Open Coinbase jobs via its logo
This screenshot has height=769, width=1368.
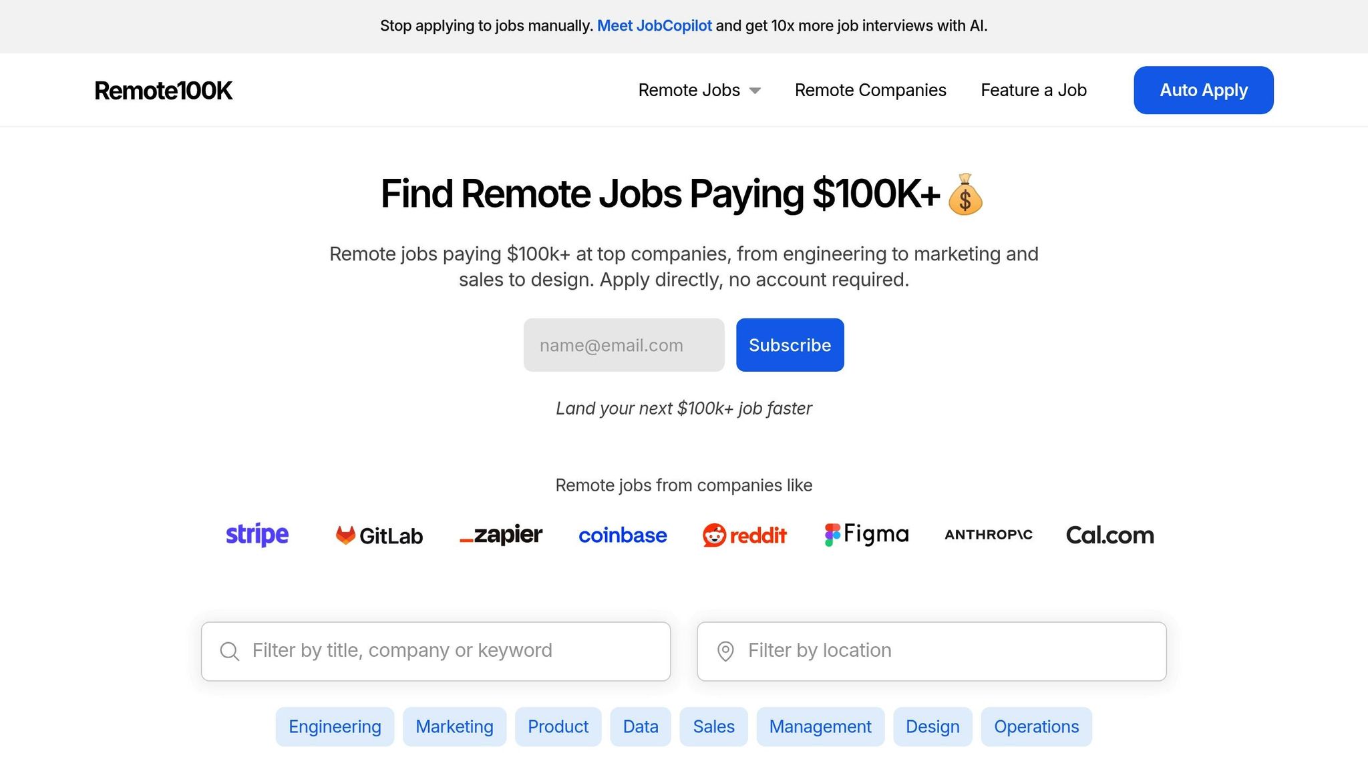(622, 535)
